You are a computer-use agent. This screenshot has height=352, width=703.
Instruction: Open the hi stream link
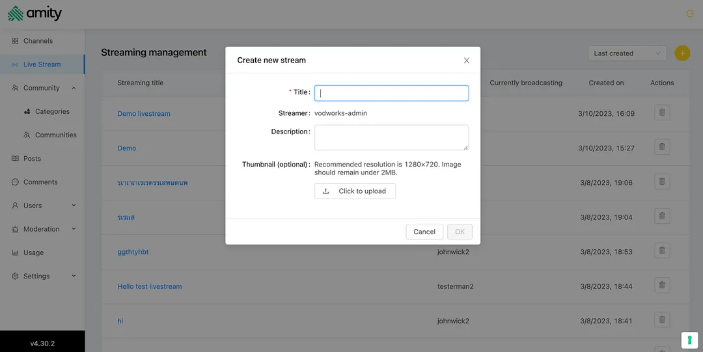(x=120, y=321)
